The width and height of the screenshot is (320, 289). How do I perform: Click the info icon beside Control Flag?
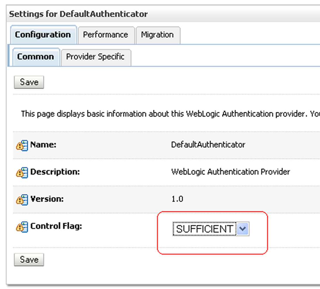(x=22, y=227)
